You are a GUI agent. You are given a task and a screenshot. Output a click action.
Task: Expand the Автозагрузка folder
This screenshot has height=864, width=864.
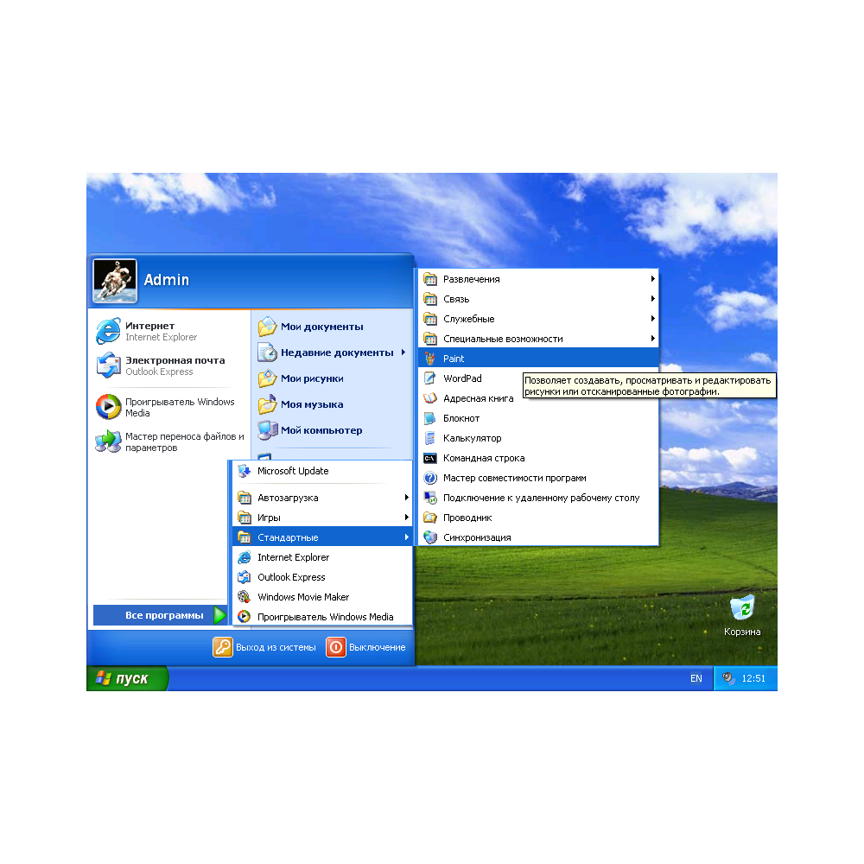pyautogui.click(x=322, y=498)
